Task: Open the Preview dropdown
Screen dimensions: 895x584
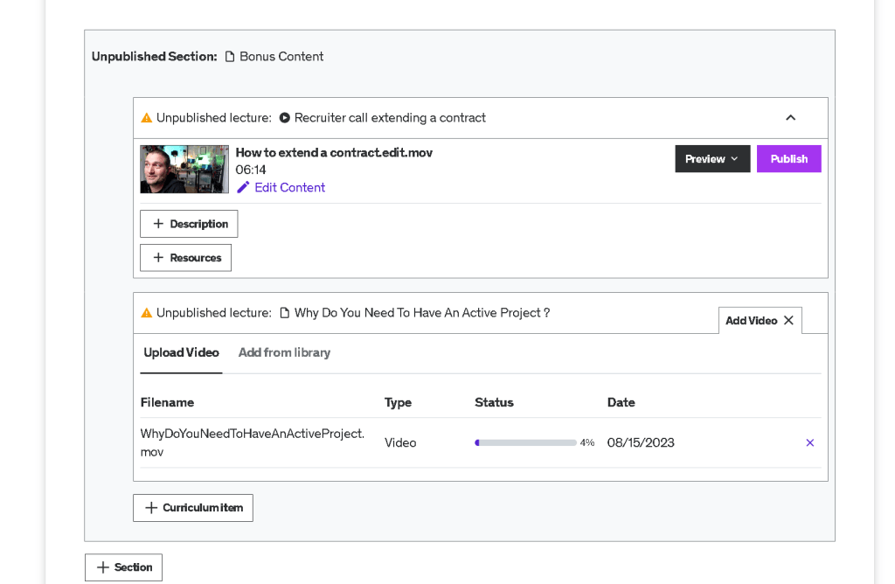Action: click(712, 159)
